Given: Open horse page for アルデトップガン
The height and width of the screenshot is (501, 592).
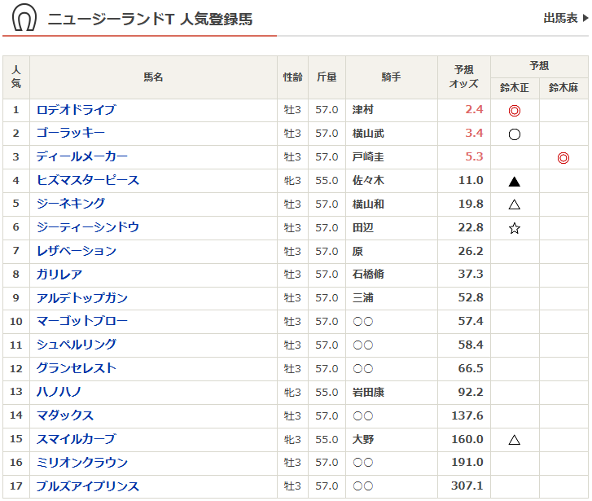Looking at the screenshot, I should point(81,298).
